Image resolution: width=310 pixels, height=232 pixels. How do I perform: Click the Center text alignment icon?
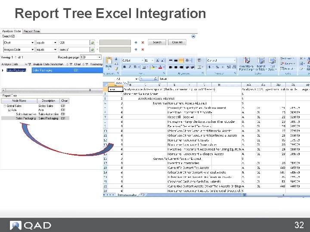pyautogui.click(x=176, y=67)
